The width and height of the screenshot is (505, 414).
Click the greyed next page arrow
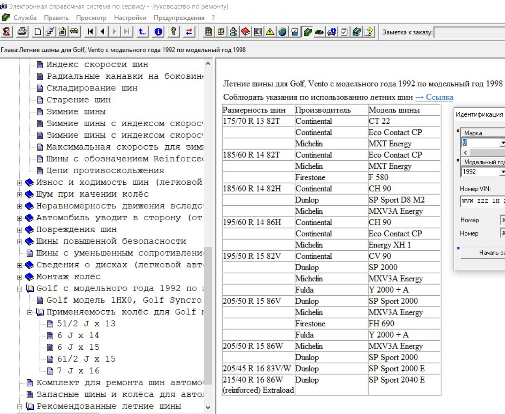(x=115, y=32)
